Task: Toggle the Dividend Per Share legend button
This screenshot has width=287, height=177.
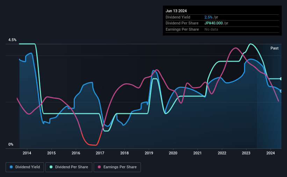Action: tap(69, 167)
